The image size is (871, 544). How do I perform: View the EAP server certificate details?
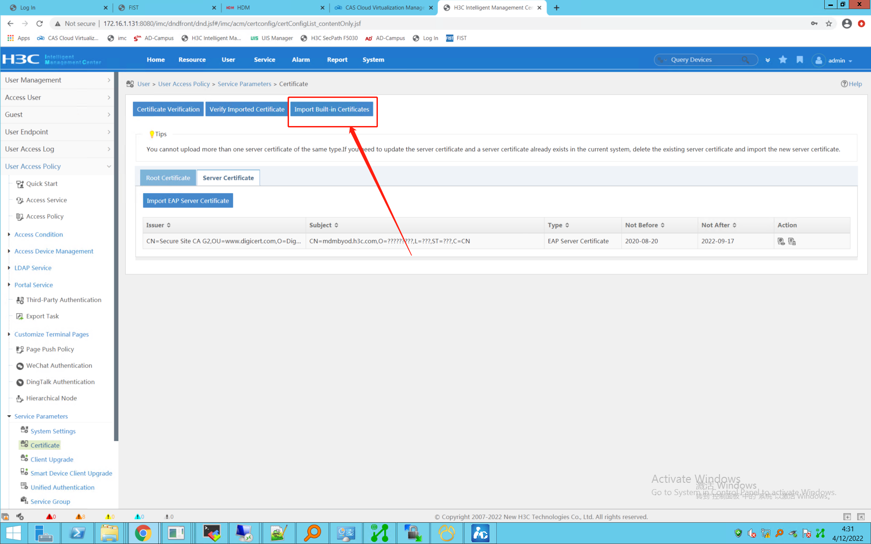point(781,241)
